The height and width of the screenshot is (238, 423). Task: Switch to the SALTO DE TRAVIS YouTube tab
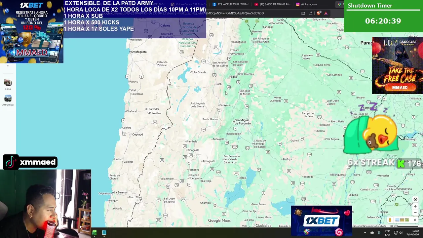[x=273, y=4]
